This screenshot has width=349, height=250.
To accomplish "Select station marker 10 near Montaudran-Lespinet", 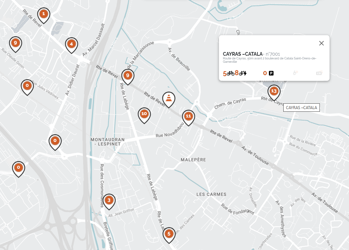I will coord(144,114).
